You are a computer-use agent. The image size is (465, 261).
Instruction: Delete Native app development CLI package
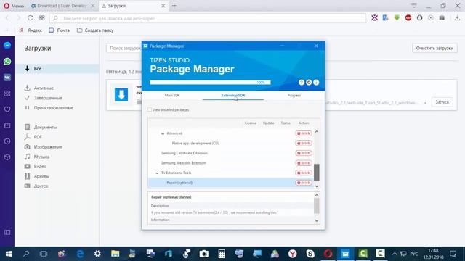[x=304, y=144]
